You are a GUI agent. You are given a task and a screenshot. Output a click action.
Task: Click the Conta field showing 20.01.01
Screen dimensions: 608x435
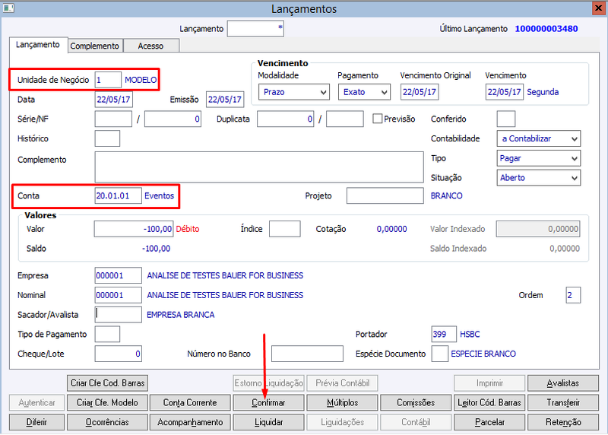[119, 195]
